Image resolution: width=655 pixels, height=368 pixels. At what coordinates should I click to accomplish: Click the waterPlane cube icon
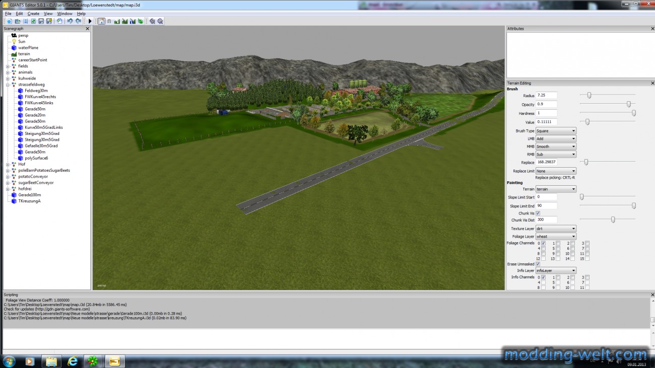coord(14,48)
